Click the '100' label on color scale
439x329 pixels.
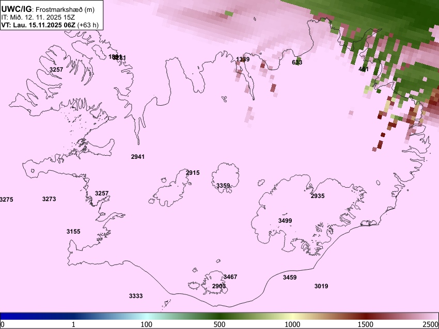146,324
